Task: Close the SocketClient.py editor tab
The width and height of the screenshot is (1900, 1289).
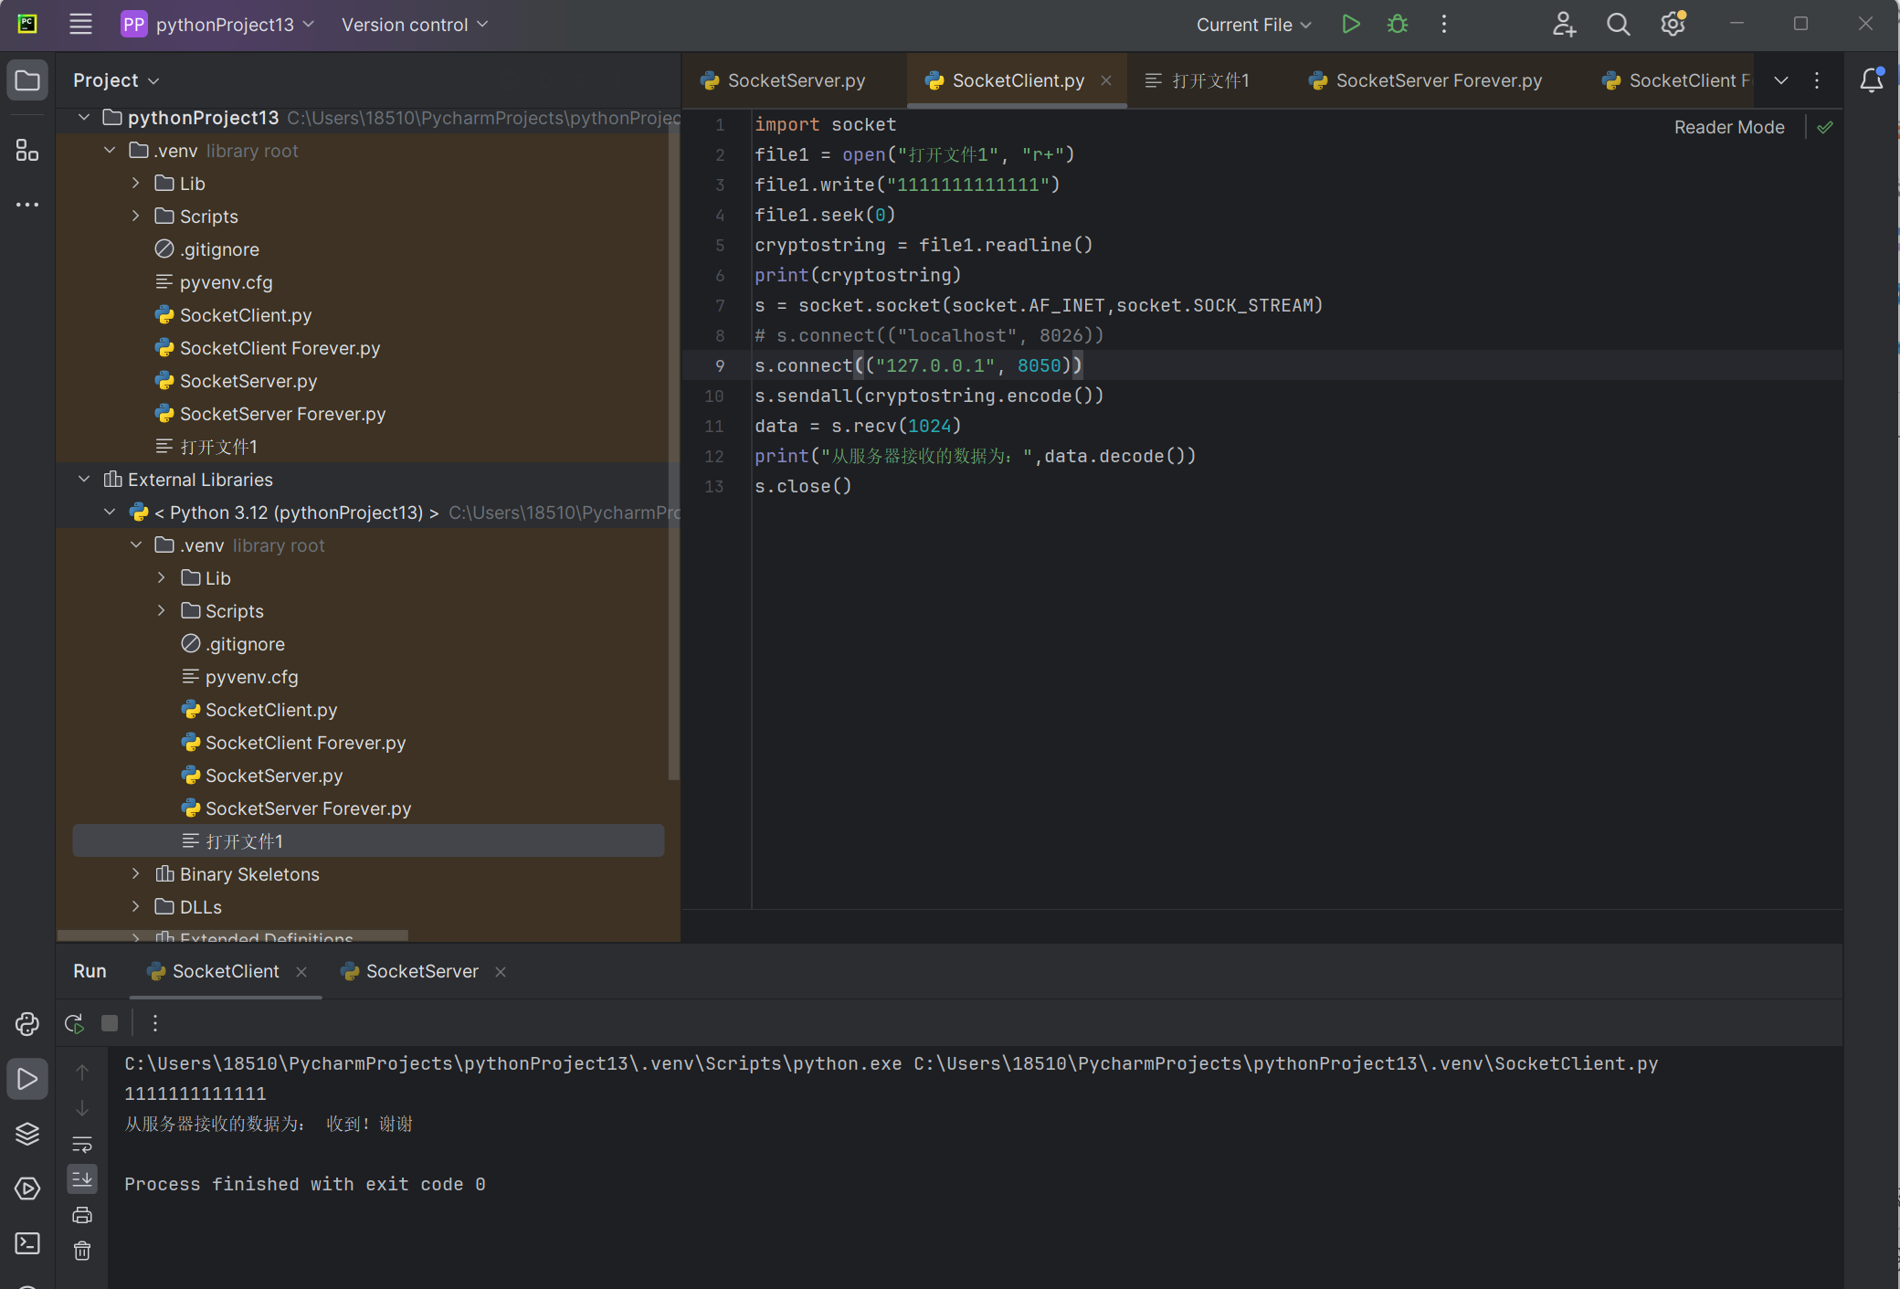Action: pos(1106,80)
